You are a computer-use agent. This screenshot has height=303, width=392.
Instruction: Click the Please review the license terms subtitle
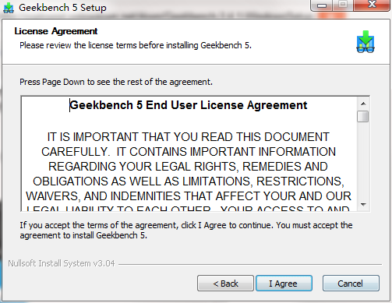(x=136, y=45)
